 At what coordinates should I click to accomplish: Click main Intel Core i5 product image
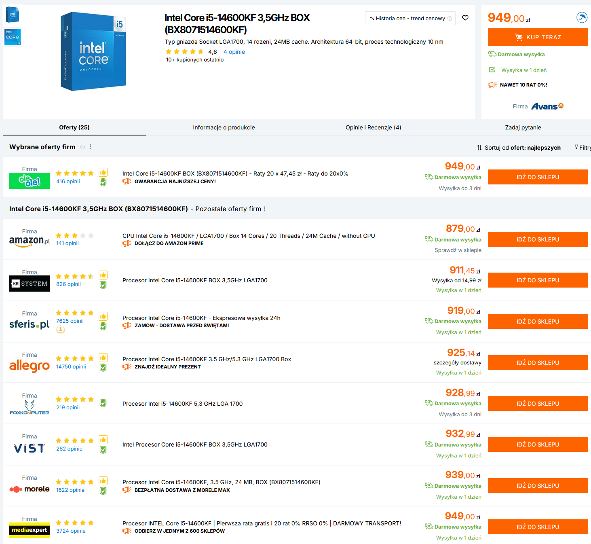93,51
